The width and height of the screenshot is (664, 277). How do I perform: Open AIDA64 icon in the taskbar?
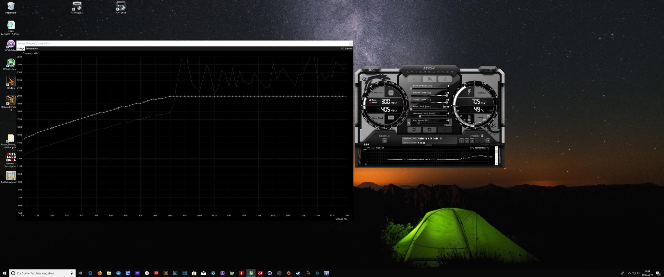tap(260, 273)
